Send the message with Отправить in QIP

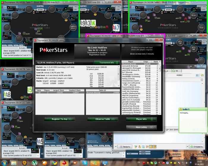coord(197,147)
